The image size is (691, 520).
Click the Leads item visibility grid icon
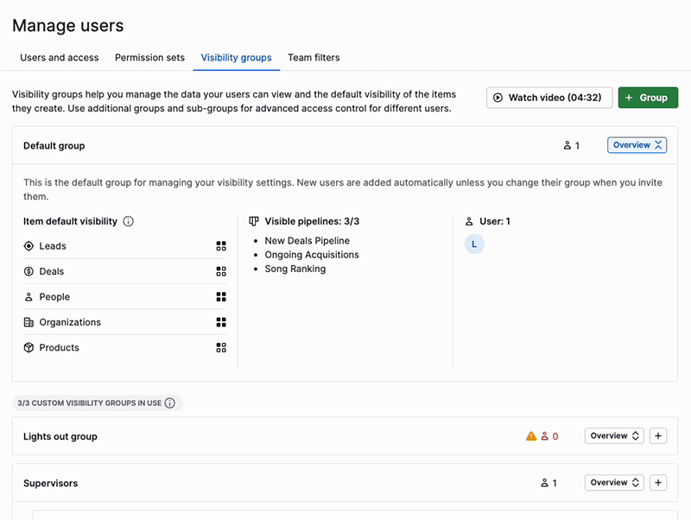(x=222, y=246)
